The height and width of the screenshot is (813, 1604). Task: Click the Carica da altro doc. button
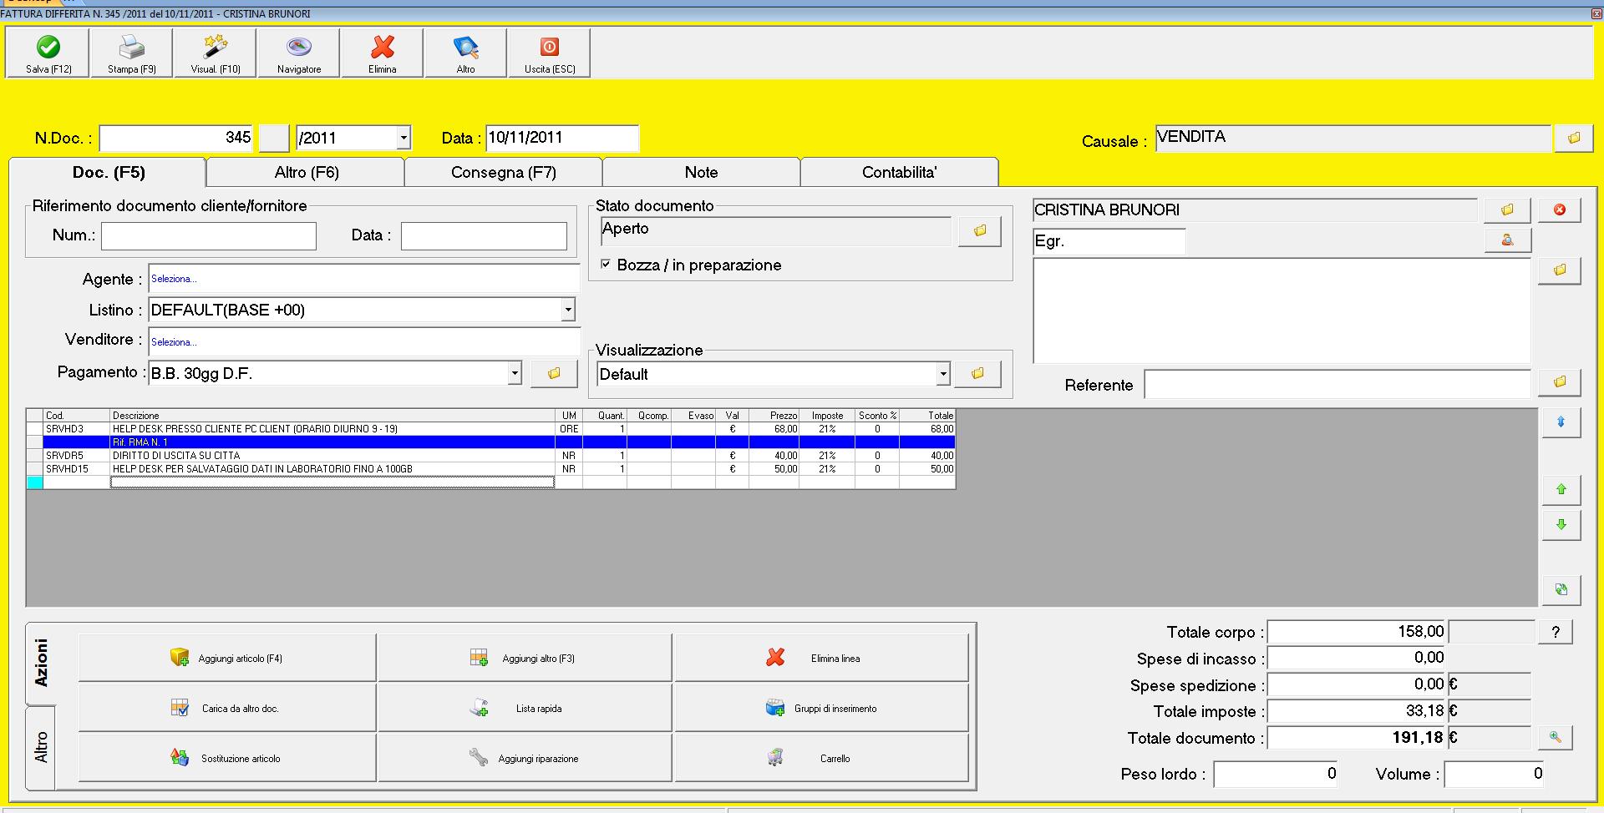point(227,709)
